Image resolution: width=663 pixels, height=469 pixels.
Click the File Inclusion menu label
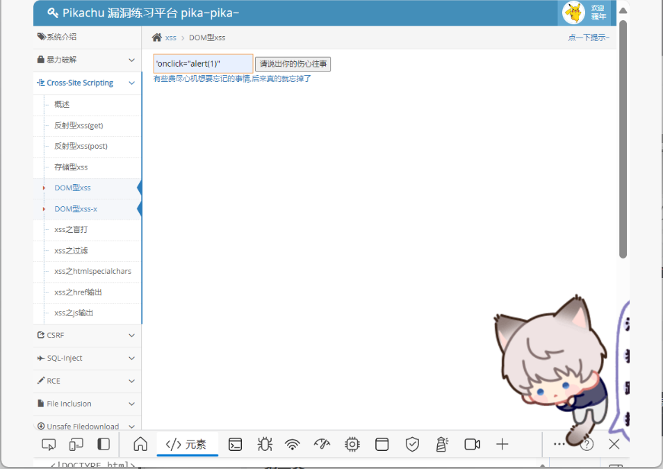coord(69,404)
